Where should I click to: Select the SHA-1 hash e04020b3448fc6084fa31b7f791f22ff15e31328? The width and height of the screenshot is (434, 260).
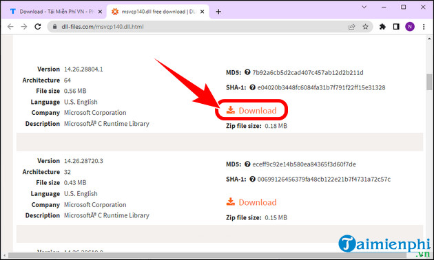pyautogui.click(x=321, y=87)
